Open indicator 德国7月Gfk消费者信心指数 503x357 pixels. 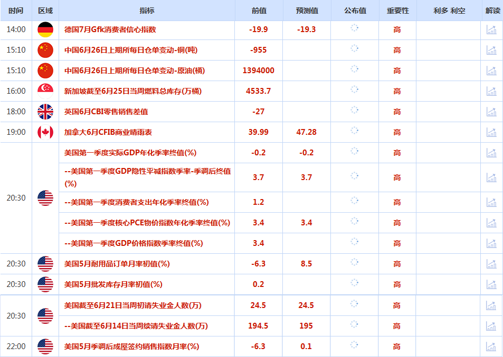pyautogui.click(x=110, y=29)
